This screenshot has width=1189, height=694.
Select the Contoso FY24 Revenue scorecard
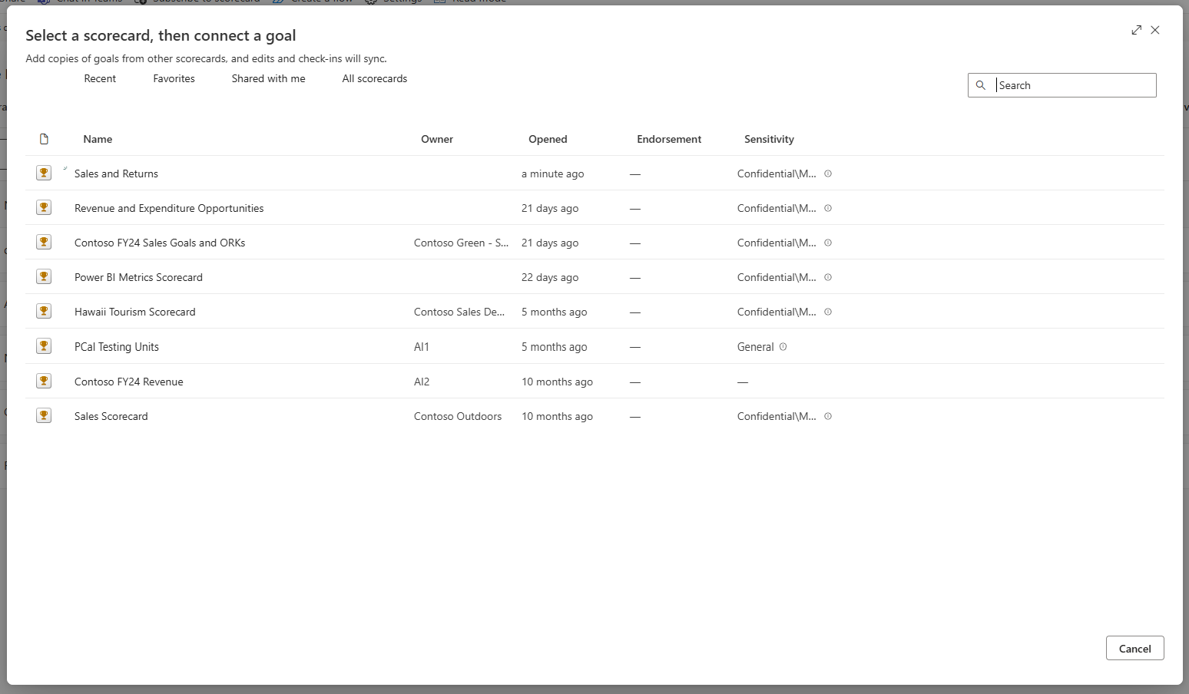[x=129, y=382]
